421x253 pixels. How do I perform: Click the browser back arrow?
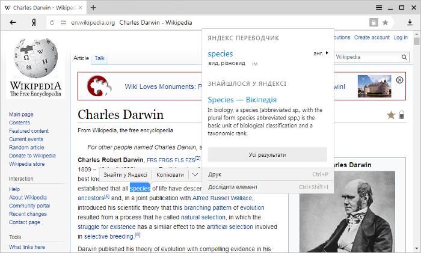13,23
